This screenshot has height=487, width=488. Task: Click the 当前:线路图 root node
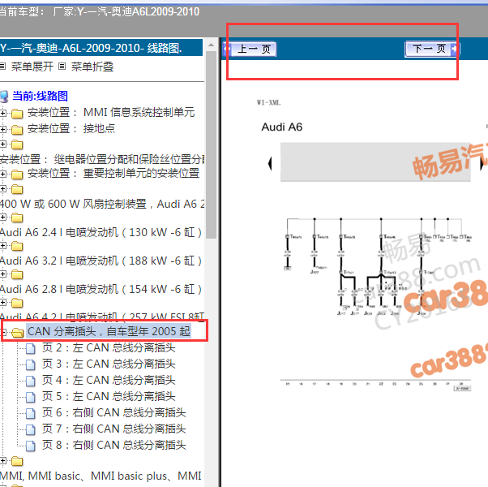(x=40, y=96)
